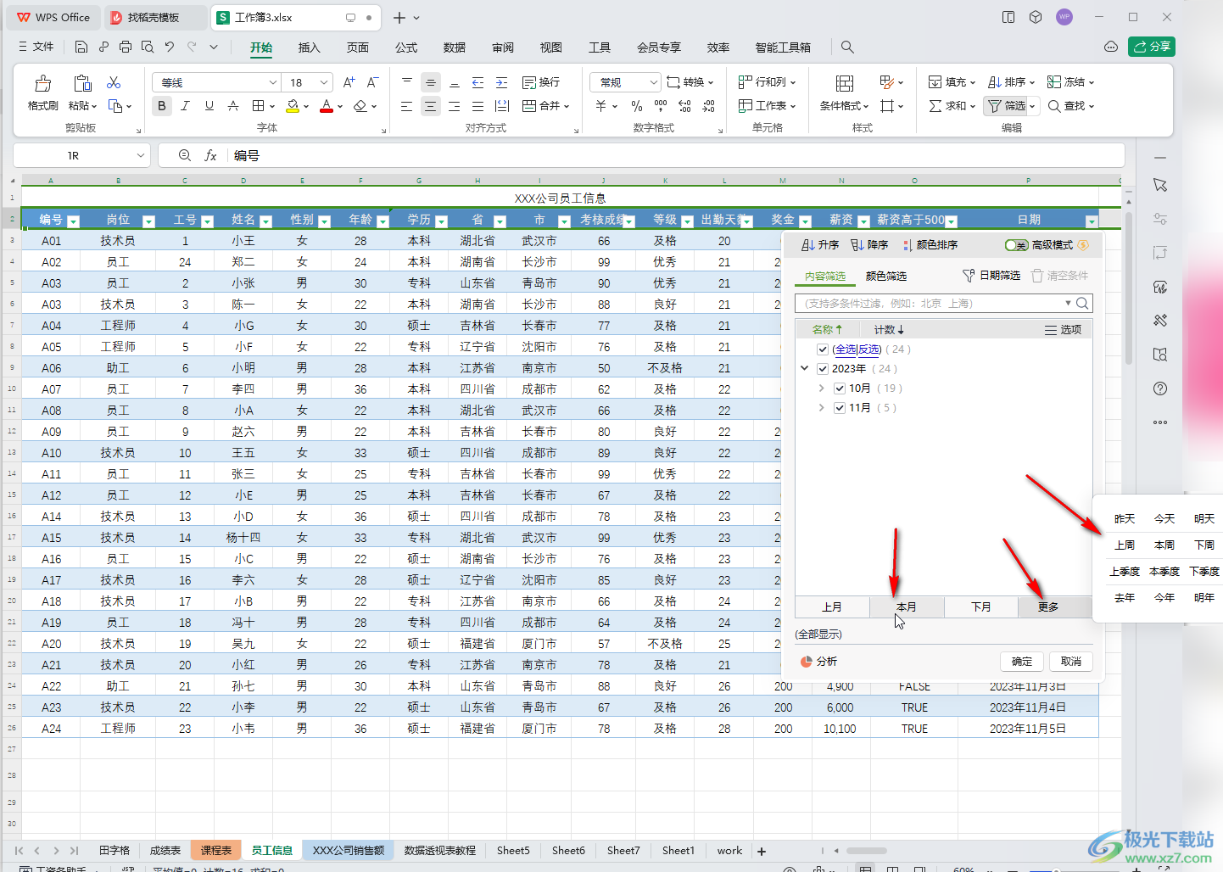Toggle Bold formatting
1223x872 pixels.
(161, 106)
